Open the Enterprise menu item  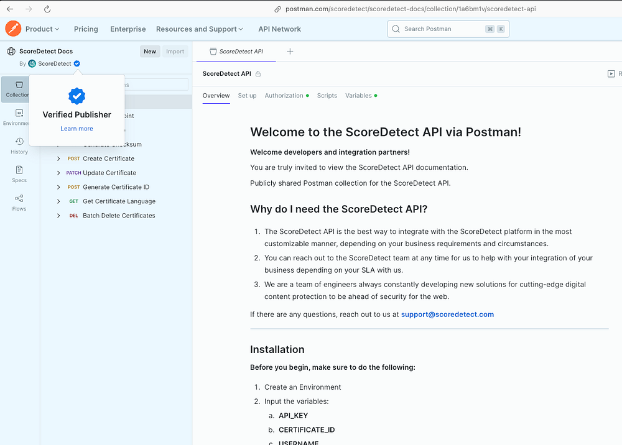point(128,29)
